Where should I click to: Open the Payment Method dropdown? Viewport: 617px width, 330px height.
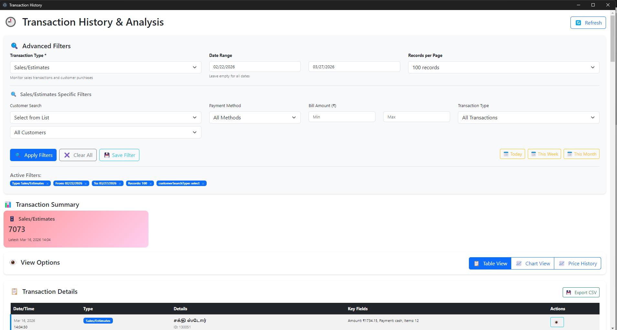click(x=254, y=117)
